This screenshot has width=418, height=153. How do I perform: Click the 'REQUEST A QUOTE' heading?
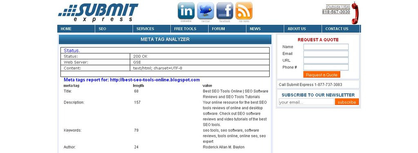318,40
